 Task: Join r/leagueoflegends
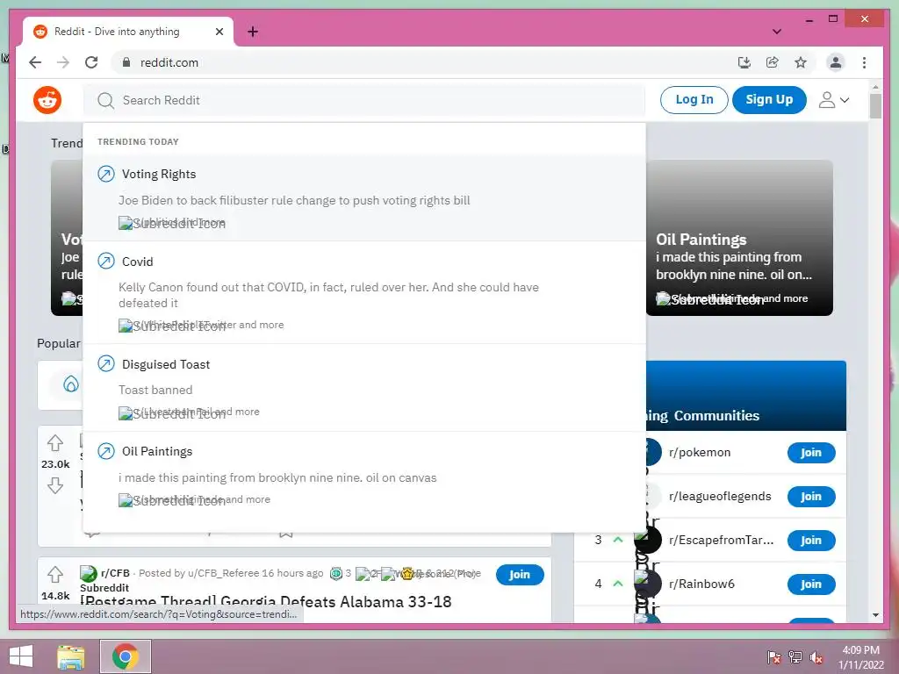pyautogui.click(x=810, y=497)
